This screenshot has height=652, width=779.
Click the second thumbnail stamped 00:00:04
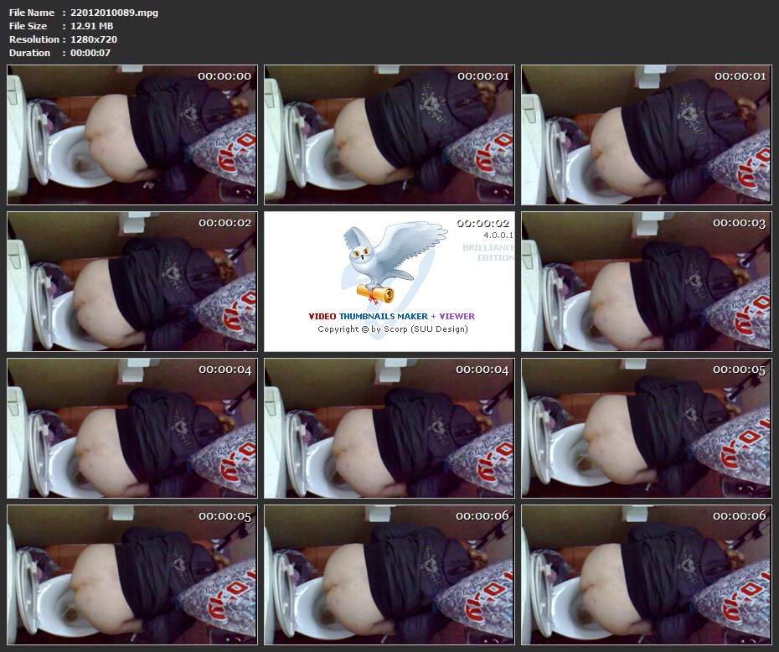tap(389, 428)
